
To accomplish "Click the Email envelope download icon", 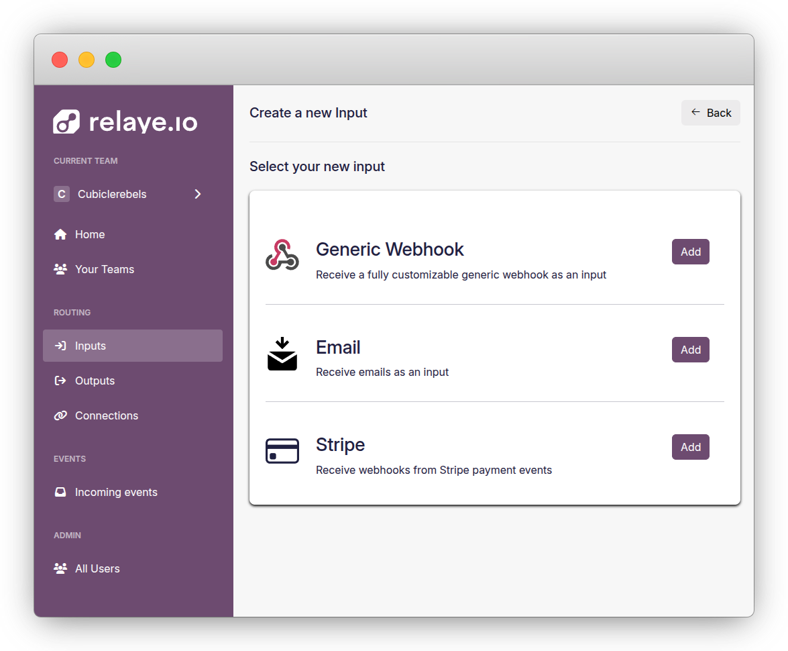I will (282, 354).
